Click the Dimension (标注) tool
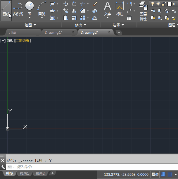 [x=120, y=9]
